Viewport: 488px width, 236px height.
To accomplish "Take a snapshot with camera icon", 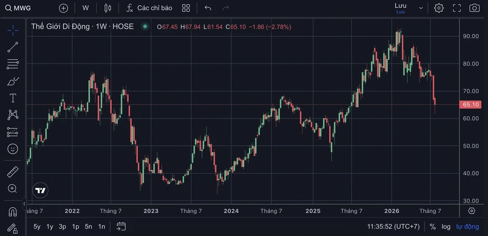I will tap(474, 8).
